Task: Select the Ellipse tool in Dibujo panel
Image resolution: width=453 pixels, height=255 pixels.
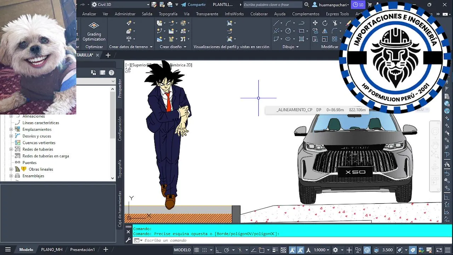Action: click(x=288, y=39)
